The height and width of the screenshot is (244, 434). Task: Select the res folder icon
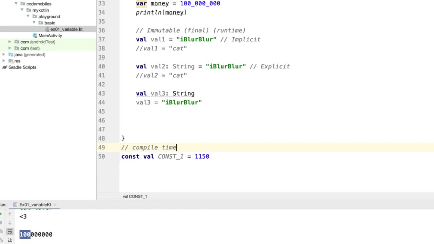[11, 61]
